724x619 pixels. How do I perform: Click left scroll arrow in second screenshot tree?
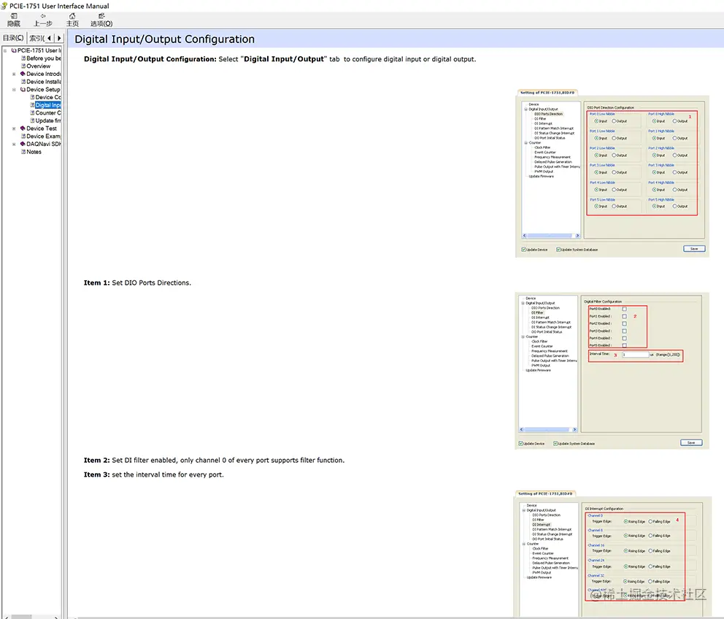coord(522,430)
